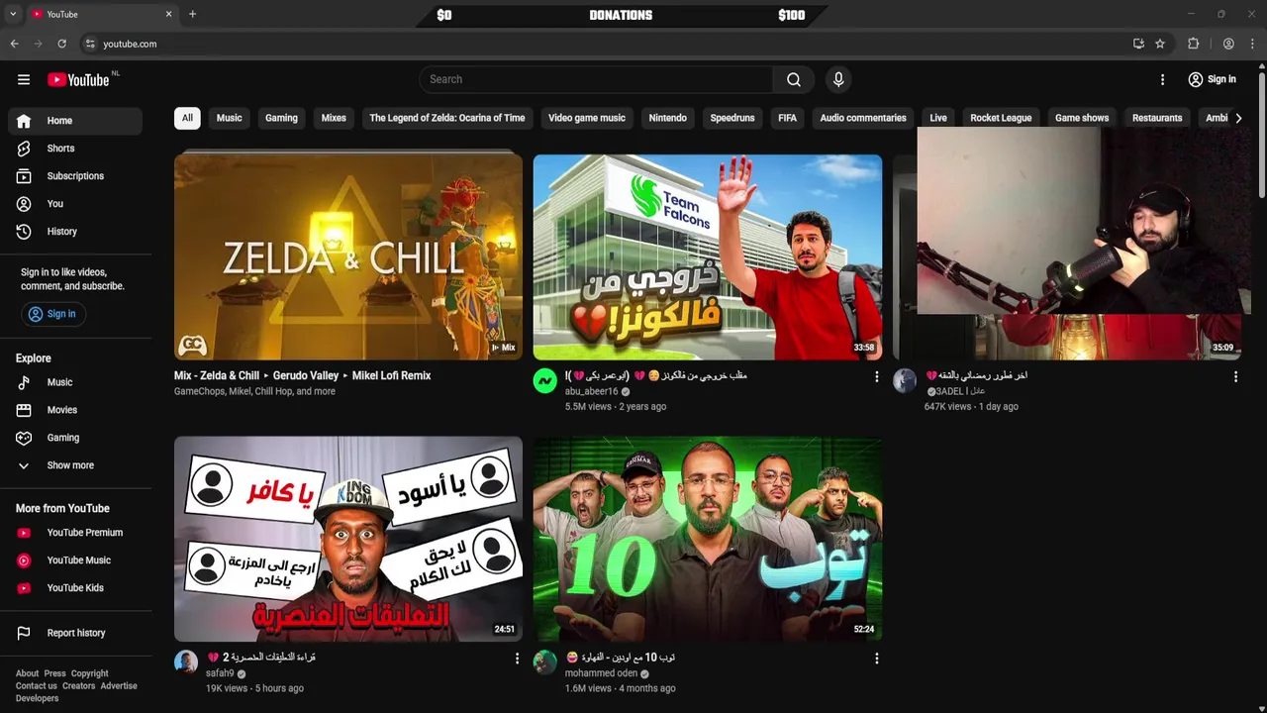Open Copyright footer link
The image size is (1267, 713).
[x=89, y=673]
